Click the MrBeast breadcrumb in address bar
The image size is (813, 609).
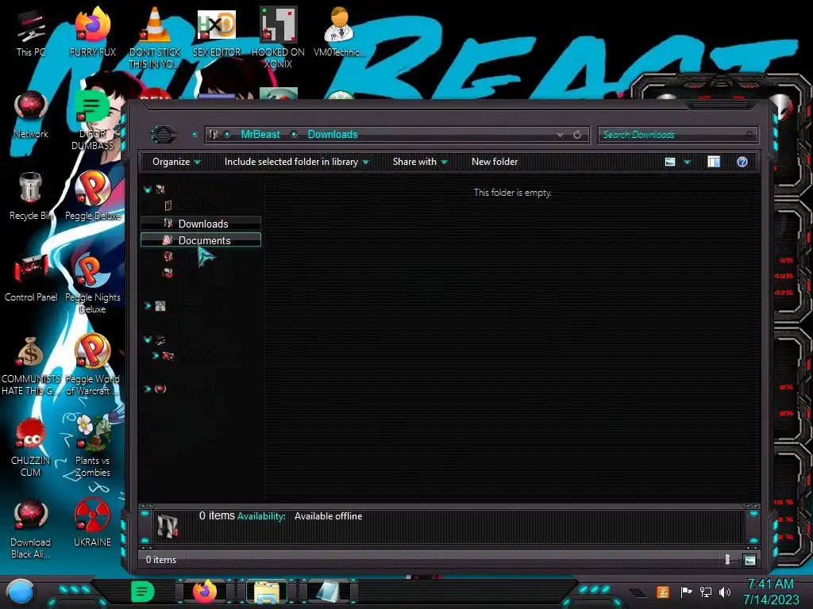[260, 135]
